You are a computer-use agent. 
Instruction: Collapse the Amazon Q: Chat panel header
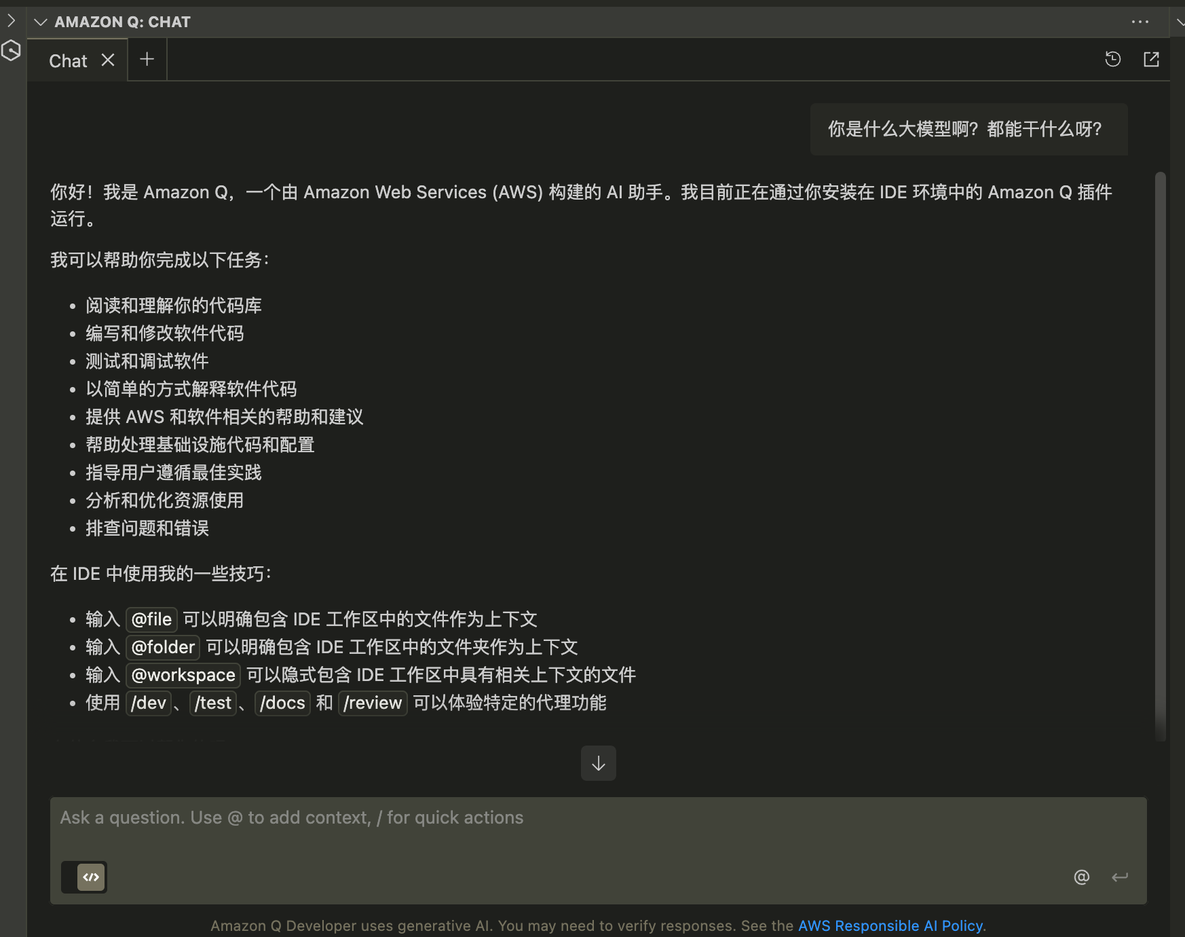click(x=41, y=22)
